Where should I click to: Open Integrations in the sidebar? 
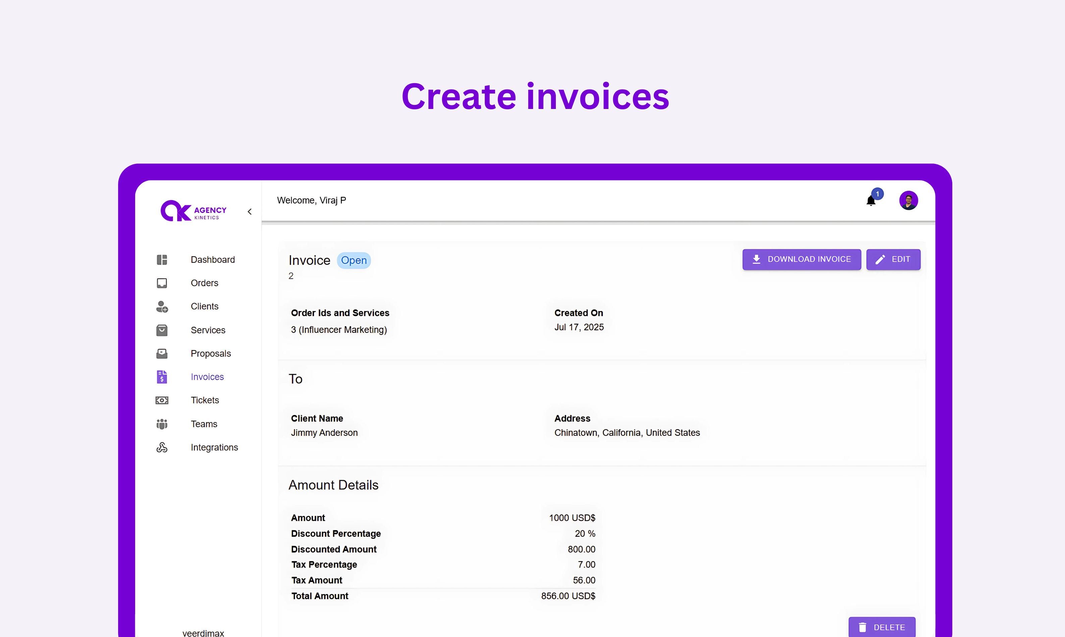[x=214, y=447]
